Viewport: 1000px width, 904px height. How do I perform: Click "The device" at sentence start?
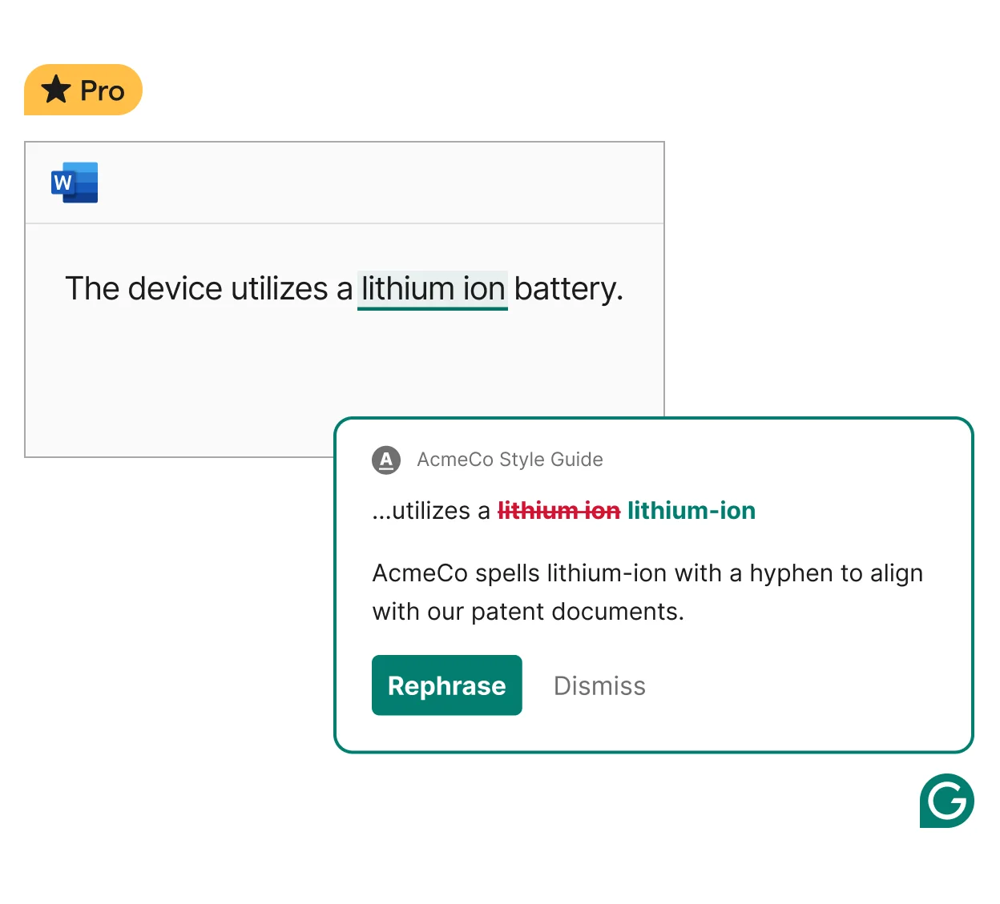pos(143,289)
